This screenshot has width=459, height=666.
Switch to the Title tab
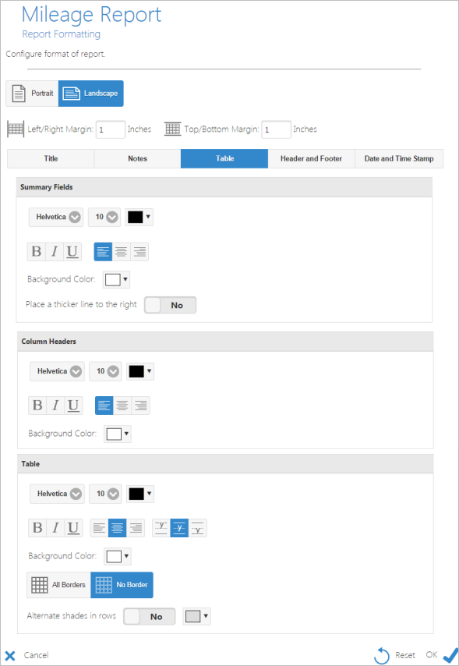(51, 158)
